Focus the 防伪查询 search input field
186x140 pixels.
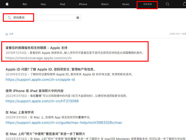tap(43, 18)
